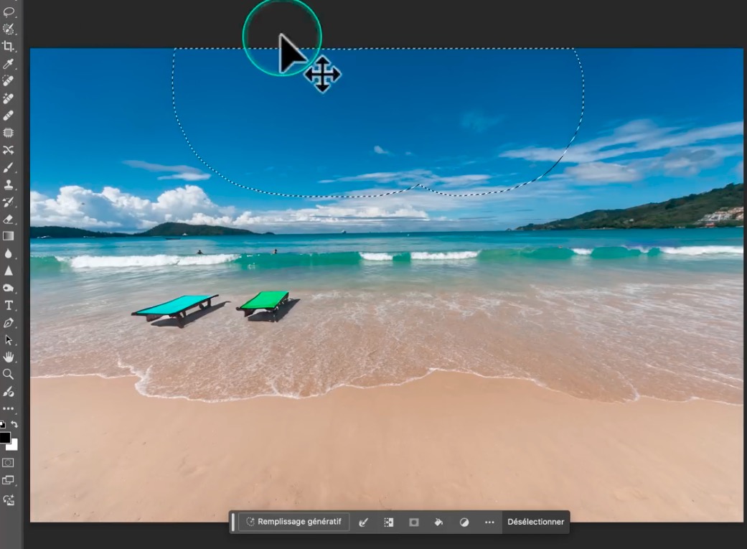Select the Eraser tool
This screenshot has height=549, width=747.
9,219
